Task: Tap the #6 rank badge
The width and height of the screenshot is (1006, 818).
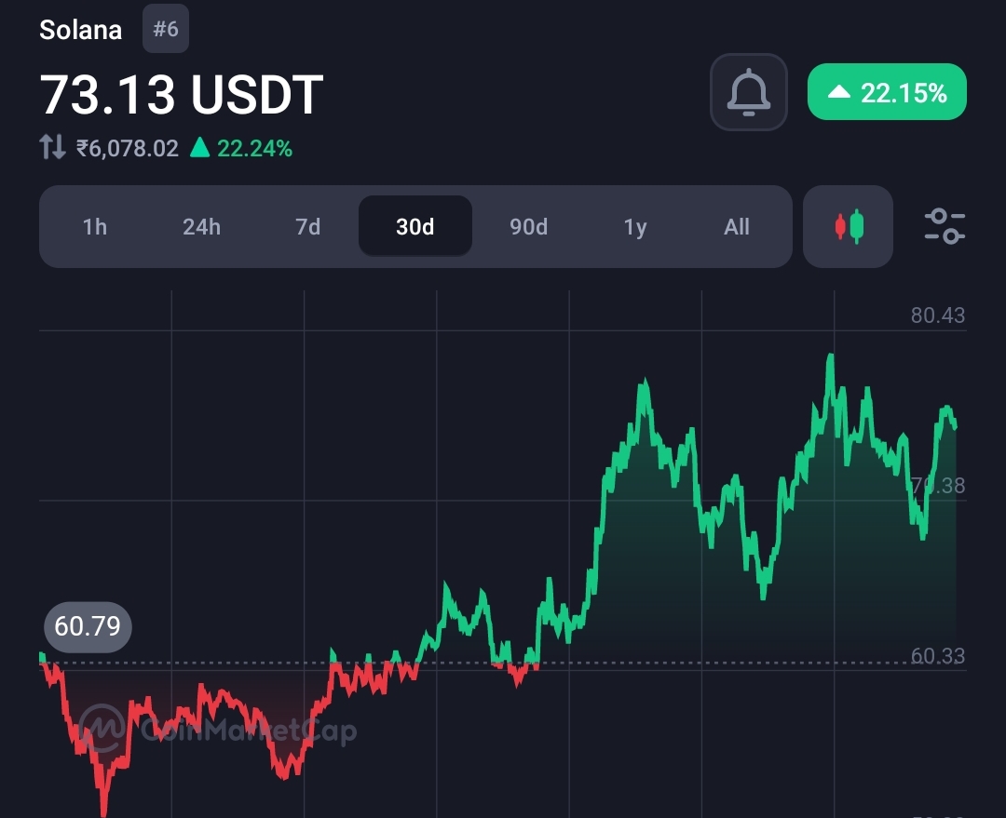Action: tap(166, 29)
